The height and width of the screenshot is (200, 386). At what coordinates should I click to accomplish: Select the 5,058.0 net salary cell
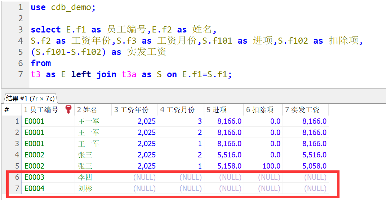(x=314, y=166)
